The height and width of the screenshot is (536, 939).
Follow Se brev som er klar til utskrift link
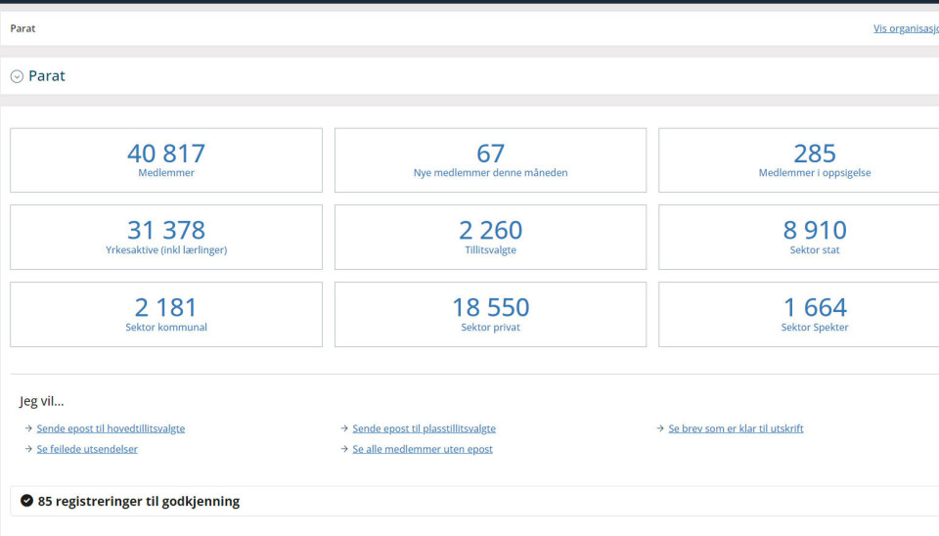736,428
